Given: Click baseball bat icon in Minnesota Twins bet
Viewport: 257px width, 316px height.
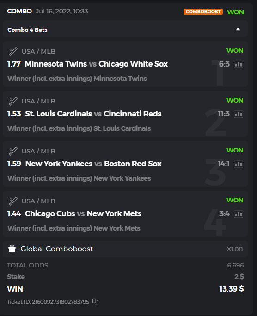Looking at the screenshot, I should [13, 51].
